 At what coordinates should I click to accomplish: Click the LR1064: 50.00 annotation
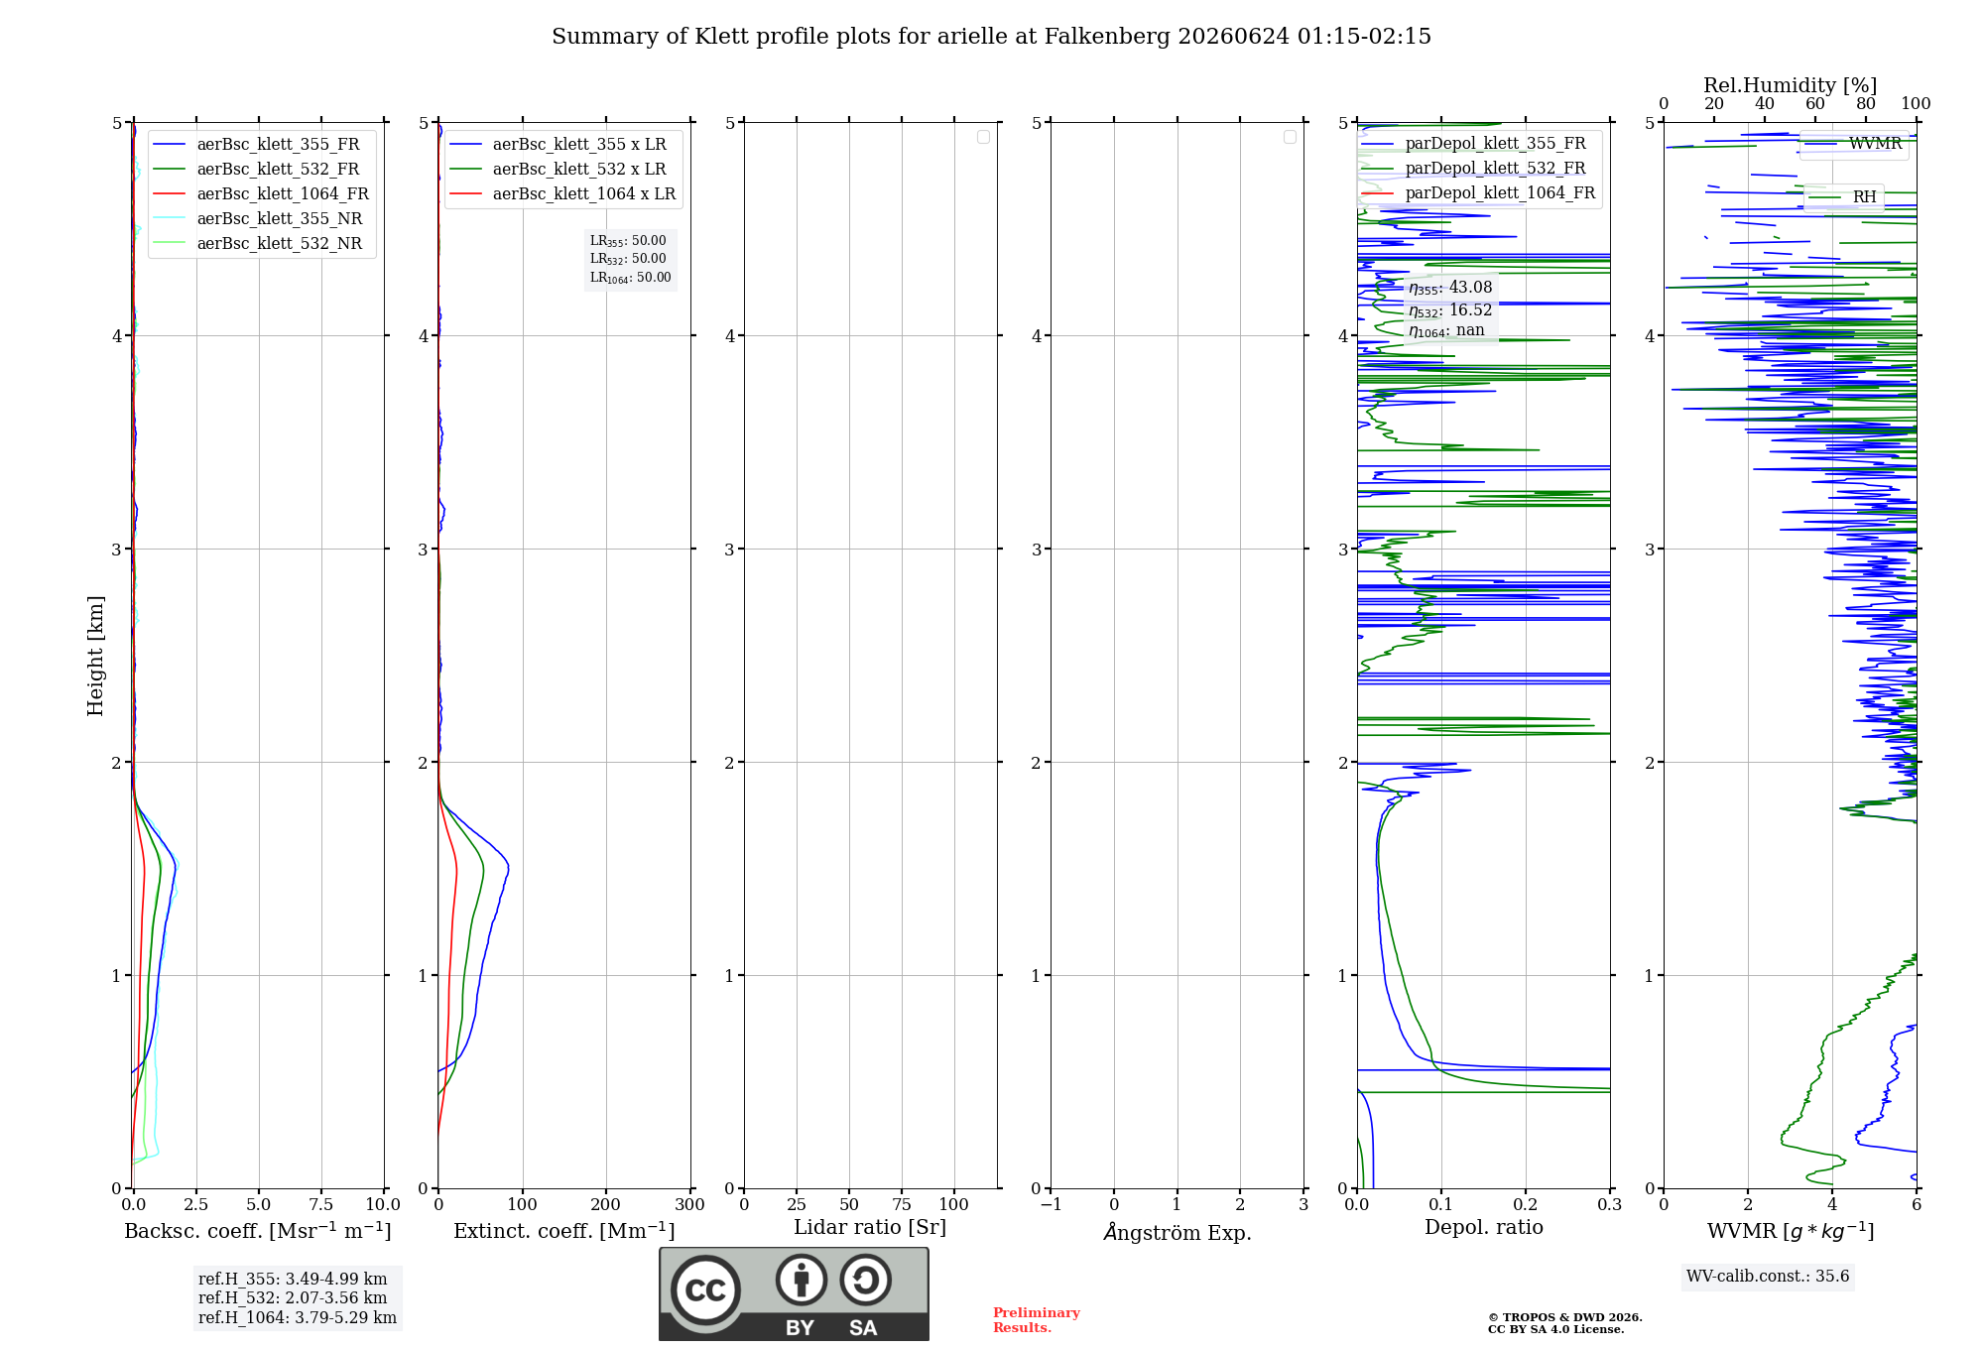630,278
